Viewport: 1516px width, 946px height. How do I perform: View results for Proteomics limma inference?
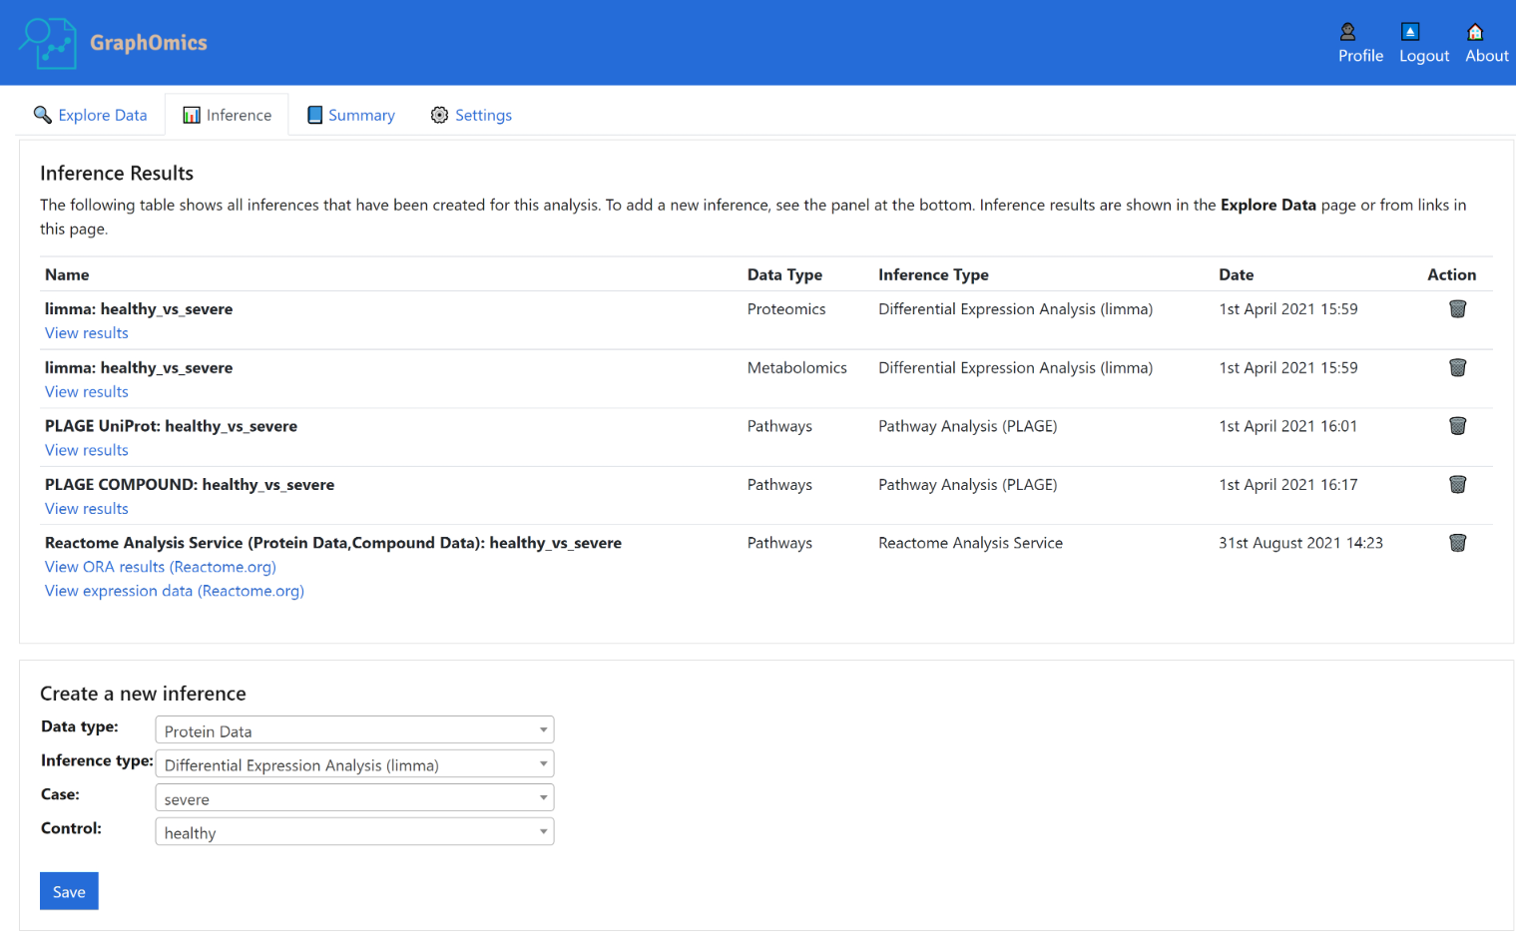tap(87, 333)
